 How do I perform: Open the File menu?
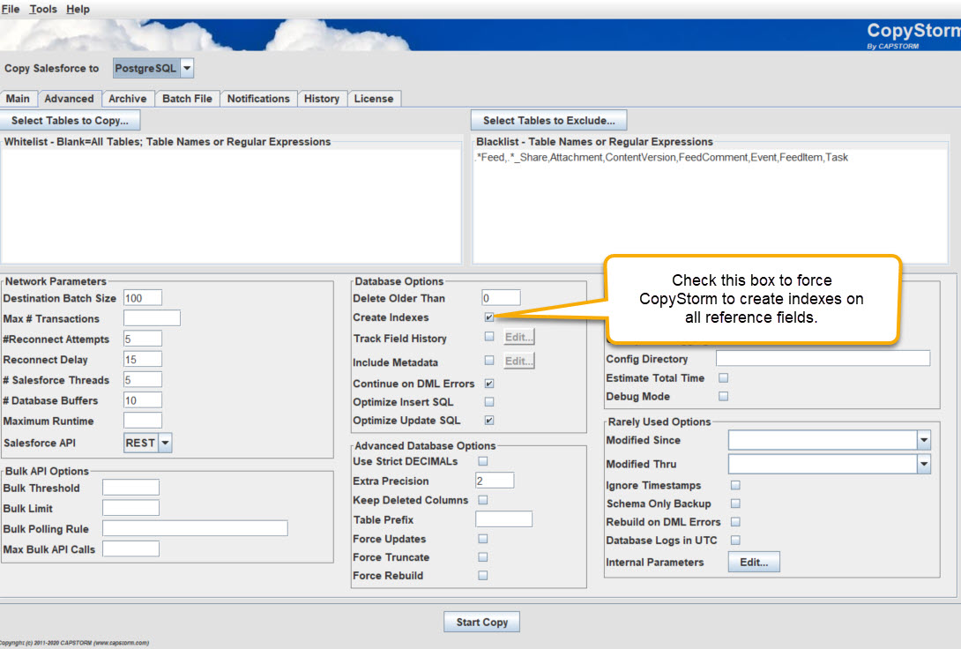(11, 9)
